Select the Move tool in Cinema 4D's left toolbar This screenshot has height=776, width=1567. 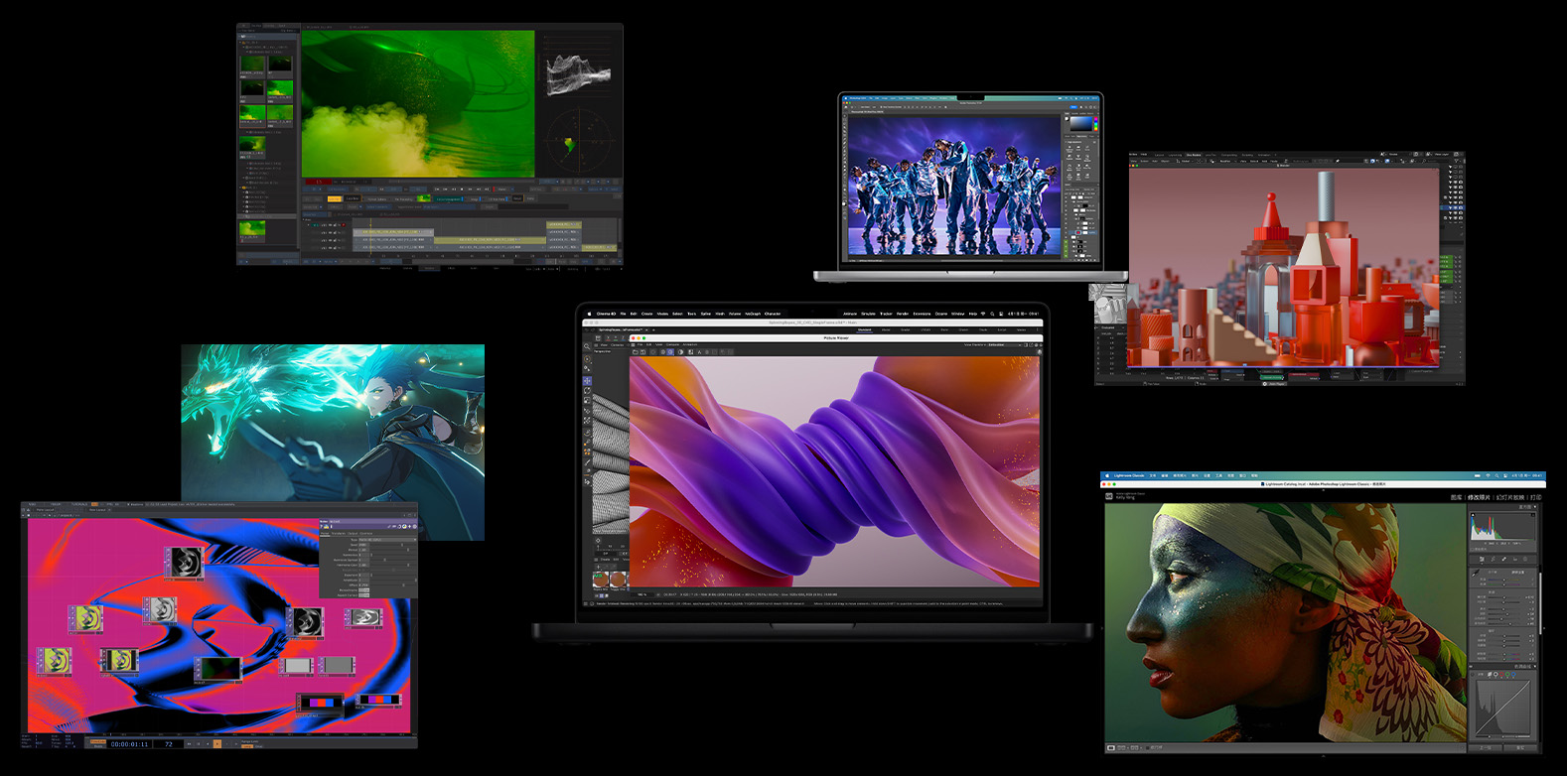click(x=588, y=380)
